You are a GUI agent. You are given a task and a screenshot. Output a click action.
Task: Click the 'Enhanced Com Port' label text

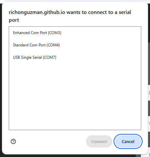coord(30,33)
